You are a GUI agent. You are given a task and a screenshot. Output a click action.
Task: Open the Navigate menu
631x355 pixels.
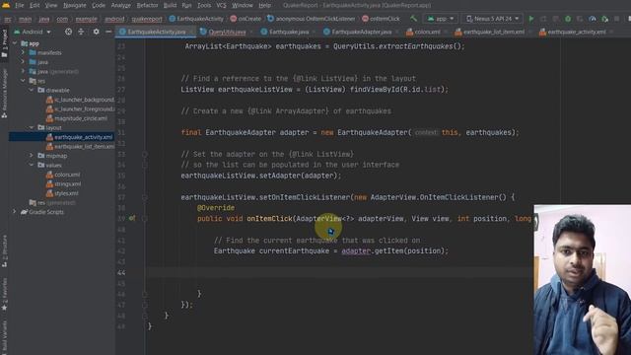[x=75, y=5]
